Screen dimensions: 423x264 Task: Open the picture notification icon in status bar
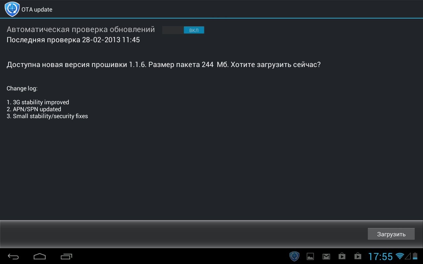point(310,256)
